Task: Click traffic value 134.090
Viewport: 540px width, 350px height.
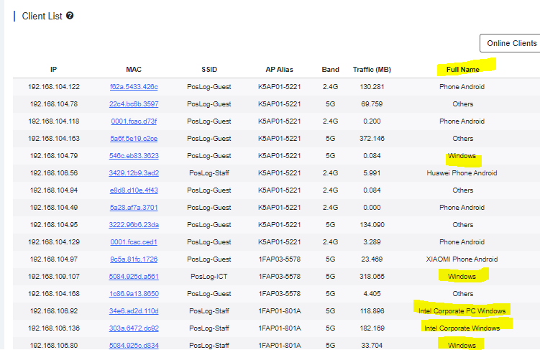Action: [x=372, y=225]
